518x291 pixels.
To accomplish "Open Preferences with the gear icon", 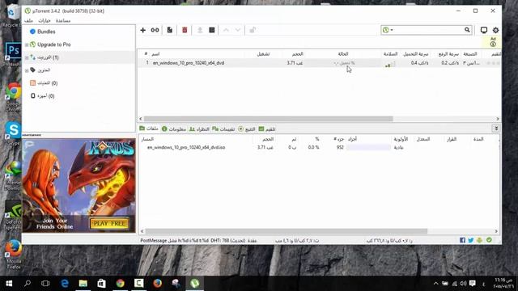I will pos(495,30).
